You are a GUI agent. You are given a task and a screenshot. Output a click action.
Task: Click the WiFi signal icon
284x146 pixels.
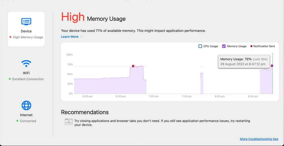pos(26,63)
